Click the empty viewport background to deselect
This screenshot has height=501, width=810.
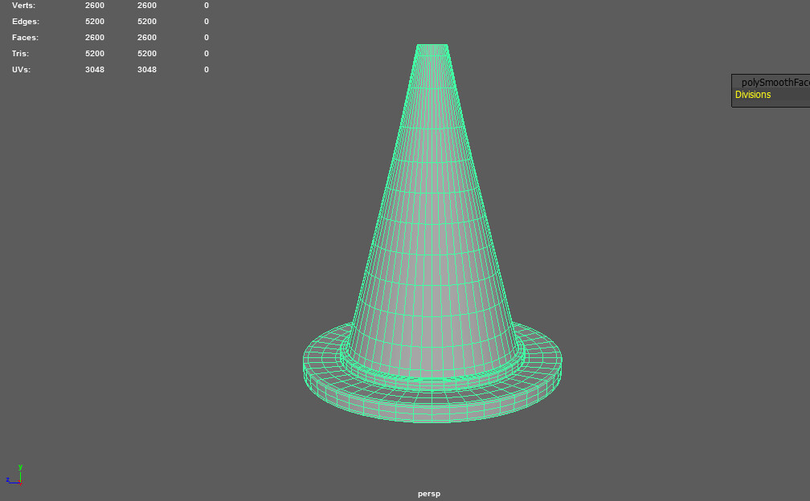point(161,241)
